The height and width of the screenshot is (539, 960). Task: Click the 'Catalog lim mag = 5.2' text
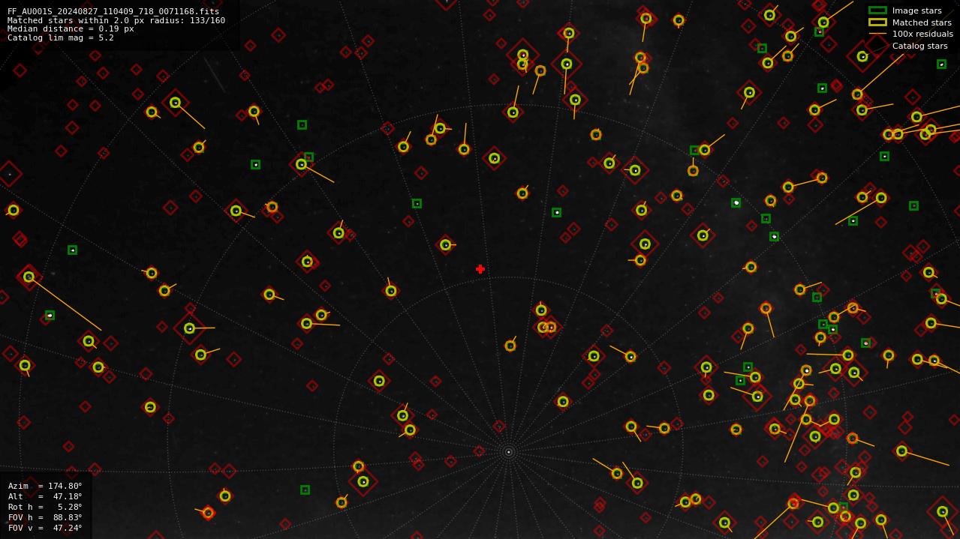[x=61, y=38]
